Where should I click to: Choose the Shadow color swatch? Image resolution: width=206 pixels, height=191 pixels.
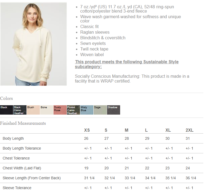click(x=113, y=110)
